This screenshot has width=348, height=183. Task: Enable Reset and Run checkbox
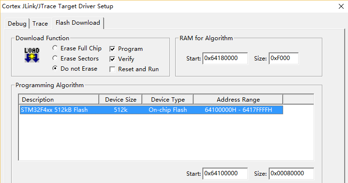(x=112, y=69)
